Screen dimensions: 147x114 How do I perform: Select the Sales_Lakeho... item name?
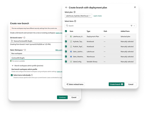tap(78, 52)
